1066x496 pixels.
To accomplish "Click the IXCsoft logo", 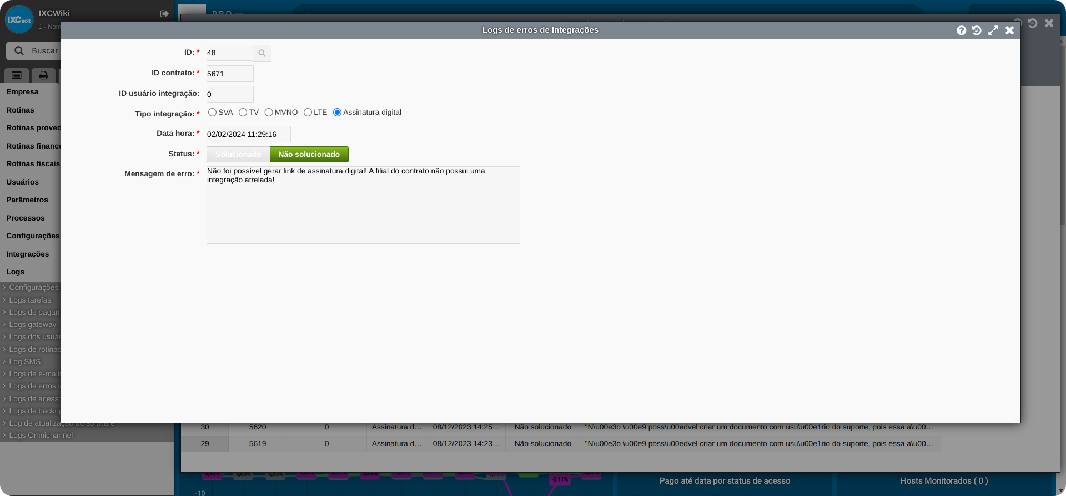I will pos(19,19).
